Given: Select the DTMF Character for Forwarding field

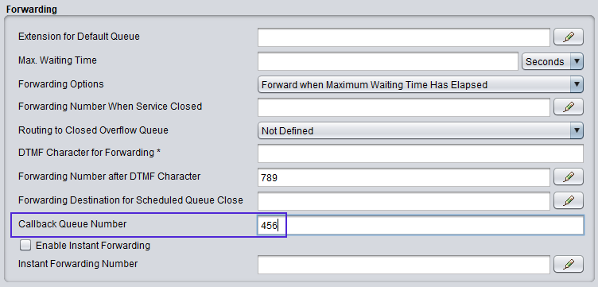Looking at the screenshot, I should coord(421,153).
